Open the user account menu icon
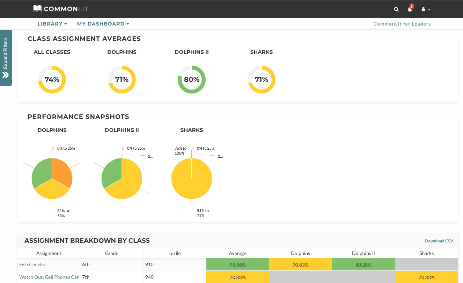 pyautogui.click(x=426, y=9)
